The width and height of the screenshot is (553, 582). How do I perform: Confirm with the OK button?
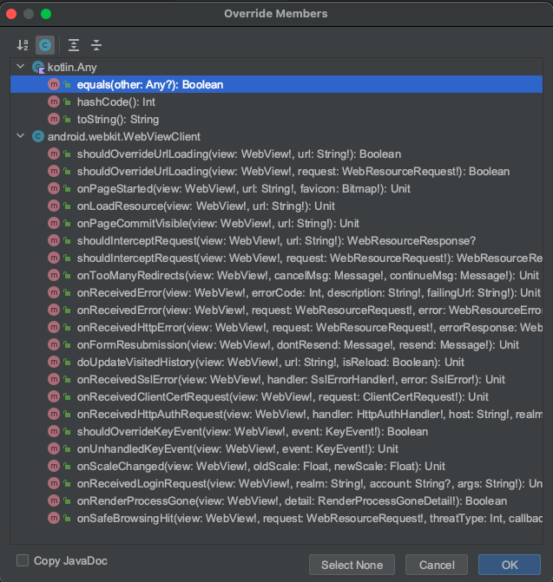pos(510,565)
